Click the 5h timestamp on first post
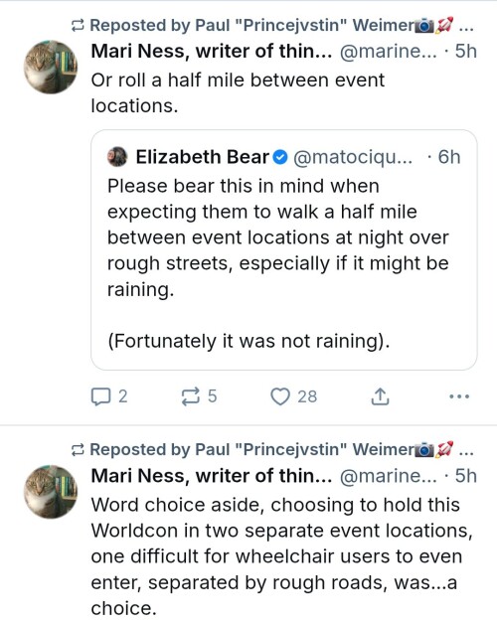497x626 pixels. pyautogui.click(x=466, y=51)
